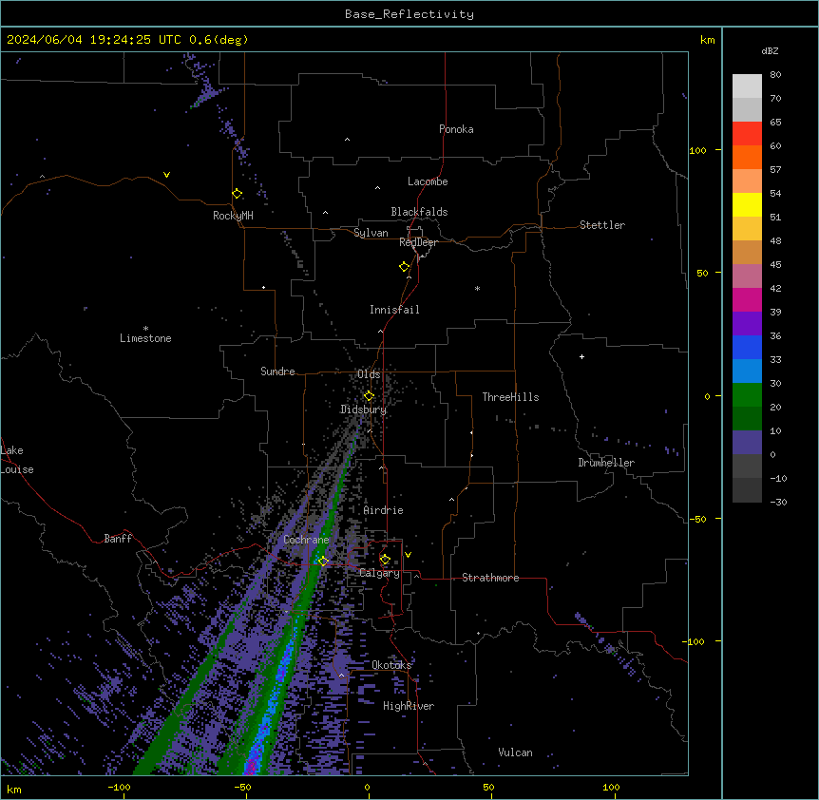
Task: Click the Strathmore town label
Action: [490, 578]
